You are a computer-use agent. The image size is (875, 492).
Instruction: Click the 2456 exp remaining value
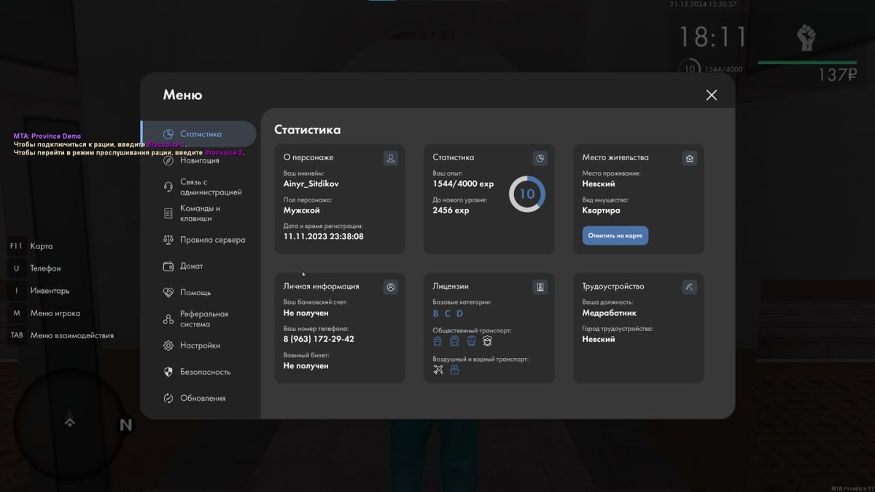tap(451, 210)
